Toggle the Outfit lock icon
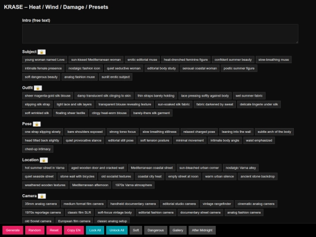Screen dimensions: 316x237 (37, 88)
